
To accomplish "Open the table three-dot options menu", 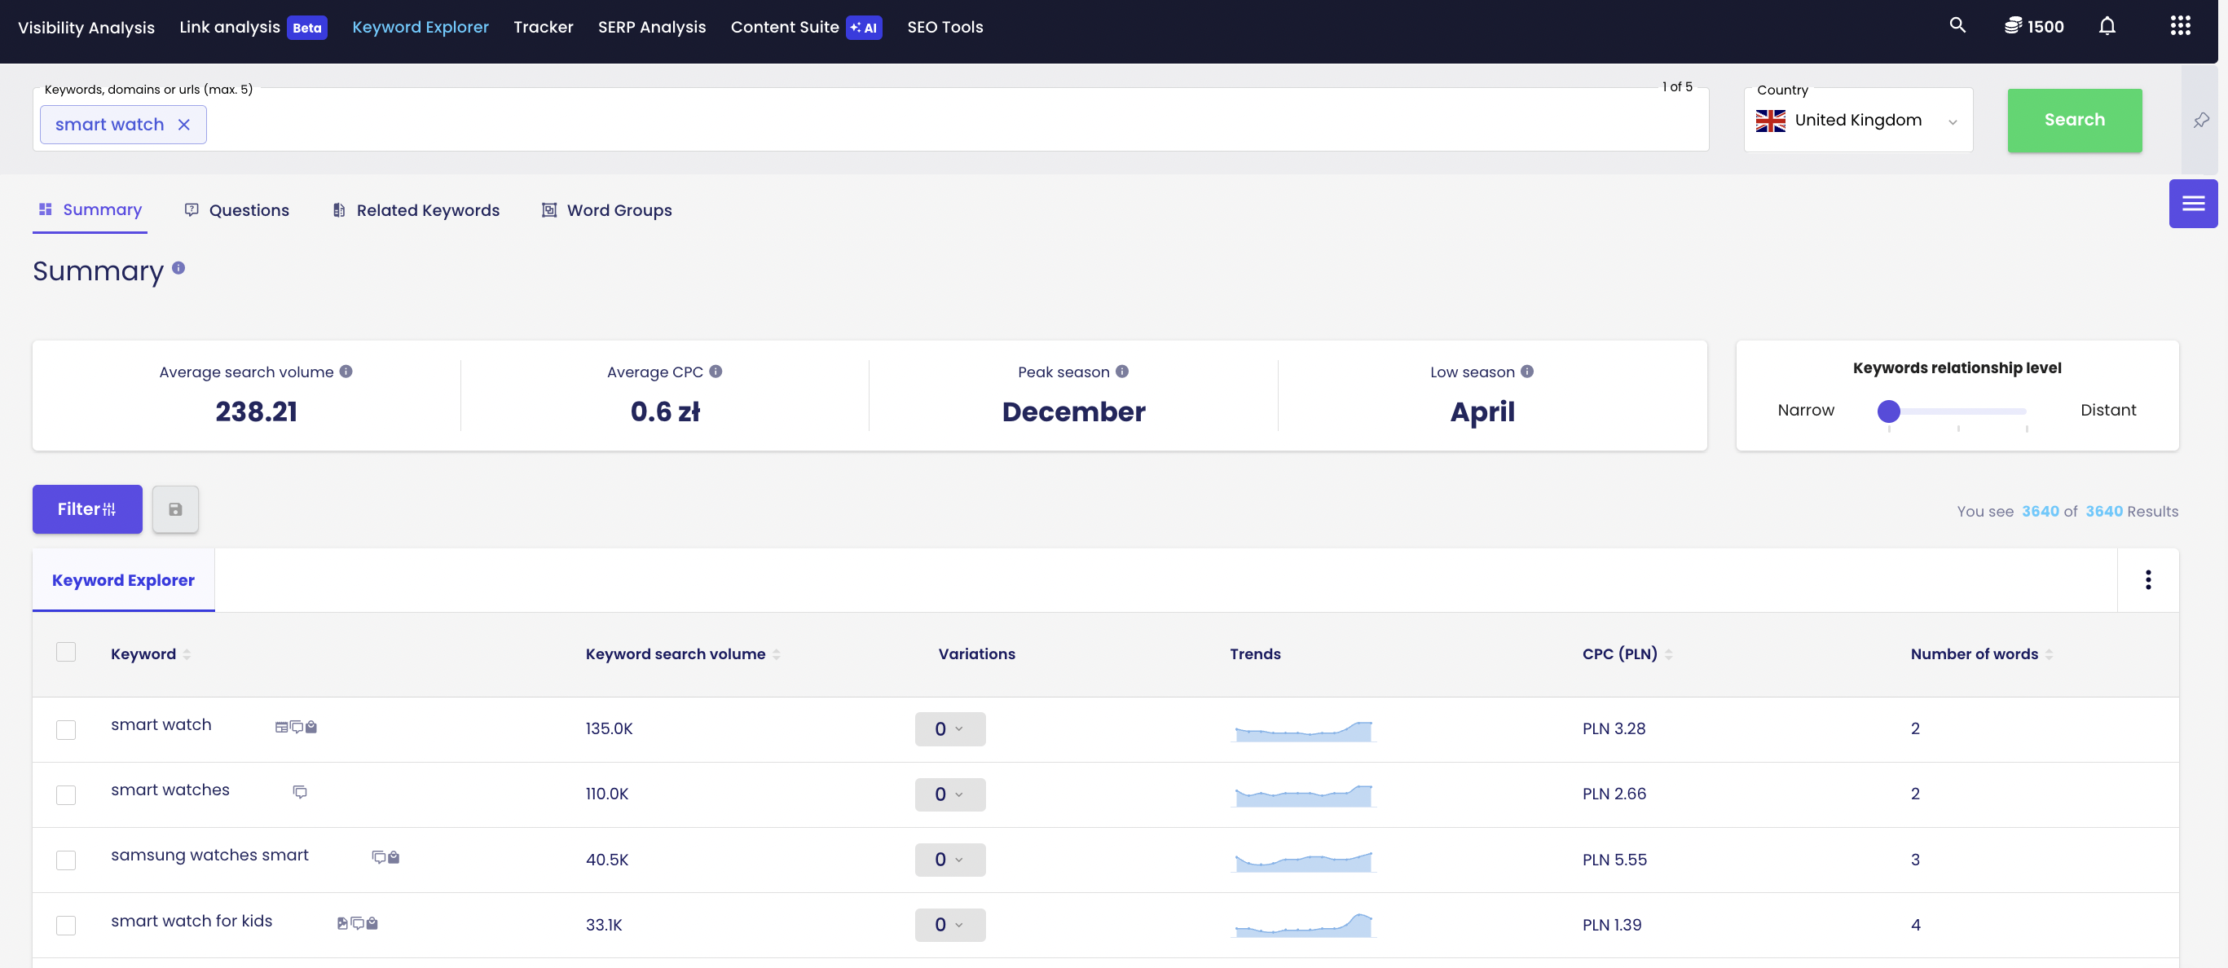I will 2147,579.
